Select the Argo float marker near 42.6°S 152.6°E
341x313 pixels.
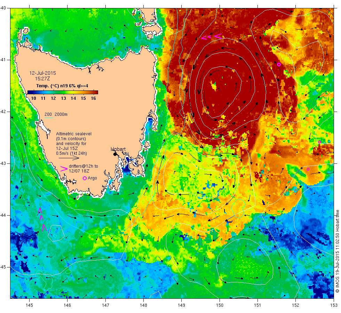[x=319, y=142]
